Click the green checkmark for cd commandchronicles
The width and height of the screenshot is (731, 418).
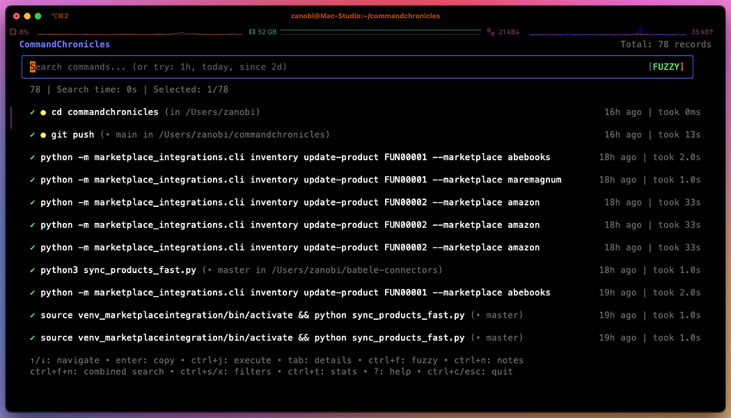[32, 112]
